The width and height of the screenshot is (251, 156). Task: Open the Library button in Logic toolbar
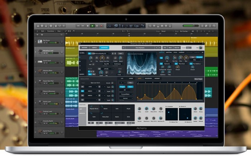pos(38,26)
